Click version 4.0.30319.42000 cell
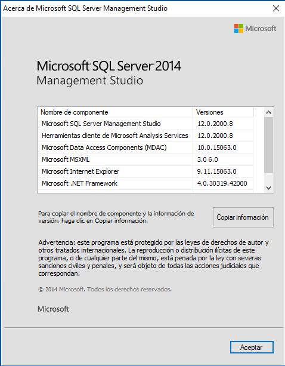285x366 pixels. [x=222, y=183]
